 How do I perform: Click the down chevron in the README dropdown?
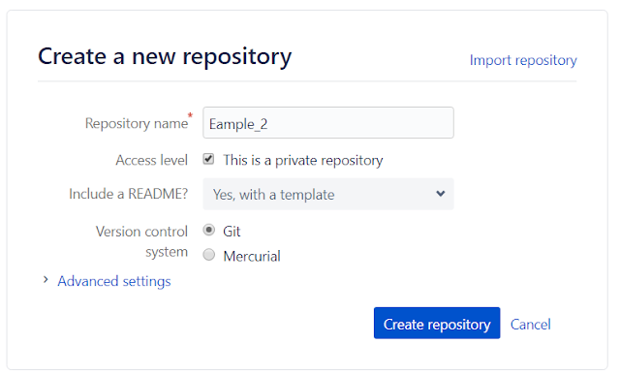(x=440, y=194)
